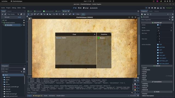Switch to the Script workspace
Image resolution: width=175 pixels, height=98 pixels.
(86, 8)
